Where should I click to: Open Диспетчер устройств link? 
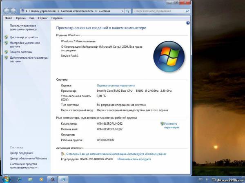point(24,37)
